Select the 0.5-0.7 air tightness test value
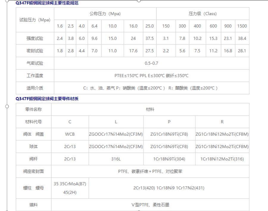This screenshot has height=211, width=268. pyautogui.click(x=151, y=63)
